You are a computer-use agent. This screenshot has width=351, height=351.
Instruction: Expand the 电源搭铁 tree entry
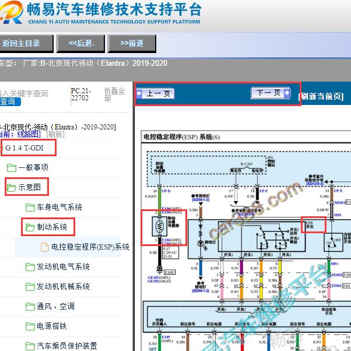pos(52,326)
